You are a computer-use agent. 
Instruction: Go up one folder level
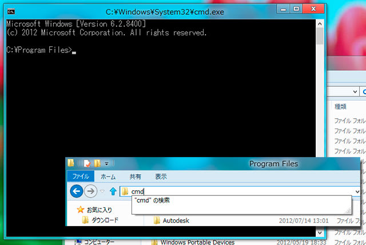click(113, 191)
